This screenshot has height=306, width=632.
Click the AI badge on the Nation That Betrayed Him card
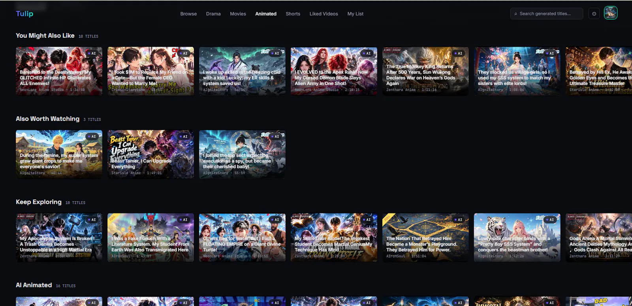pyautogui.click(x=459, y=220)
